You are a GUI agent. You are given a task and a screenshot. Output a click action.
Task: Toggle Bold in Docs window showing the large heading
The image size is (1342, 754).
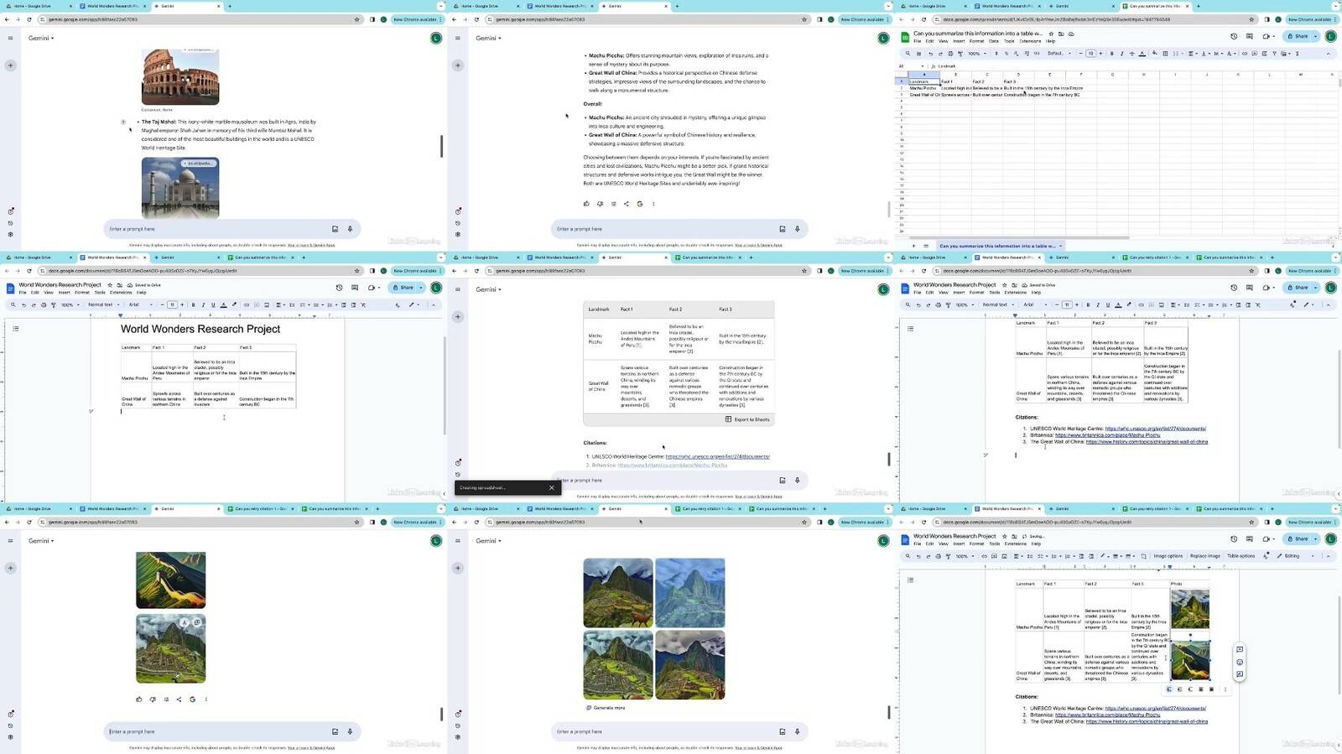pyautogui.click(x=193, y=304)
